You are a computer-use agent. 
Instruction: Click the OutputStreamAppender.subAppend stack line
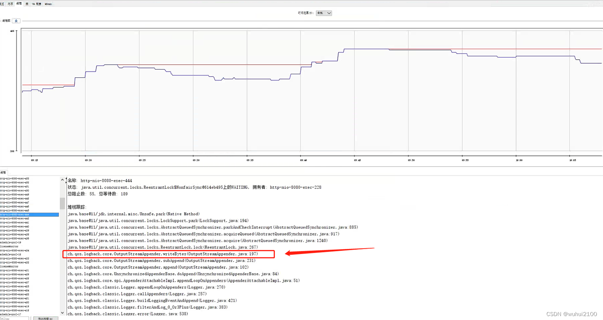(161, 261)
